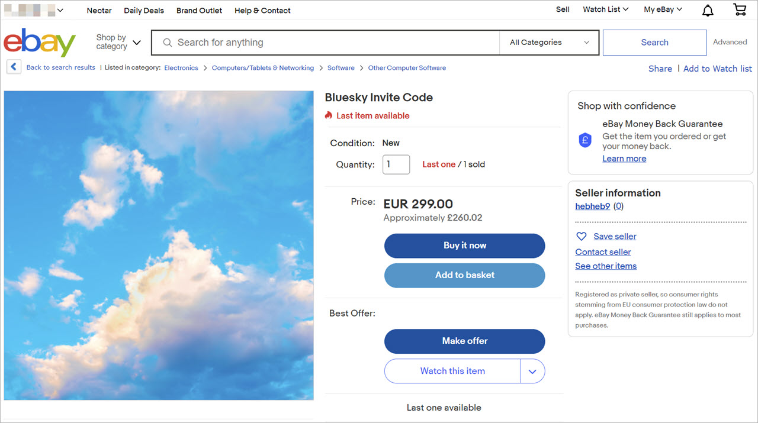Click the Money Back Guarantee shield icon
The width and height of the screenshot is (758, 423).
pyautogui.click(x=585, y=140)
